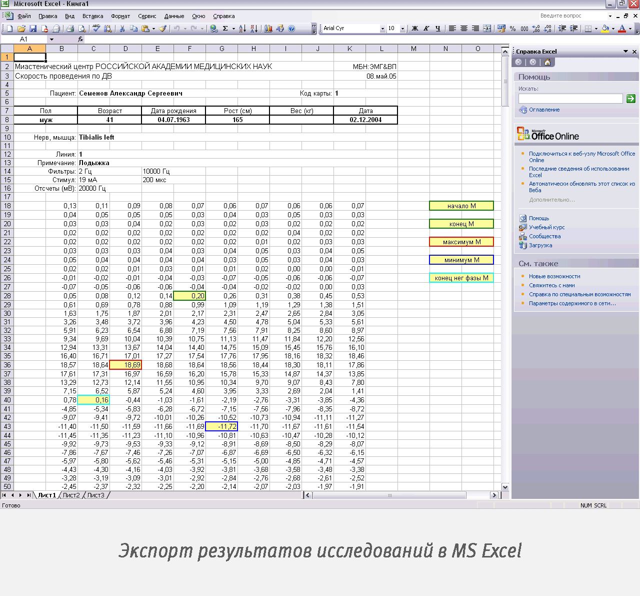This screenshot has height=596, width=640.
Task: Open Print Preview from the toolbar
Action: point(81,29)
